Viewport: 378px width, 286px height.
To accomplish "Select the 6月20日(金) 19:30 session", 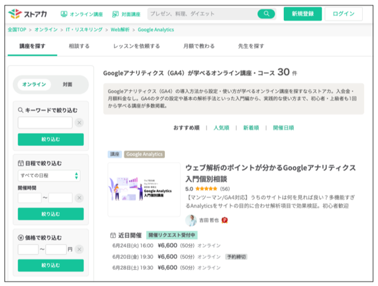I will point(166,257).
